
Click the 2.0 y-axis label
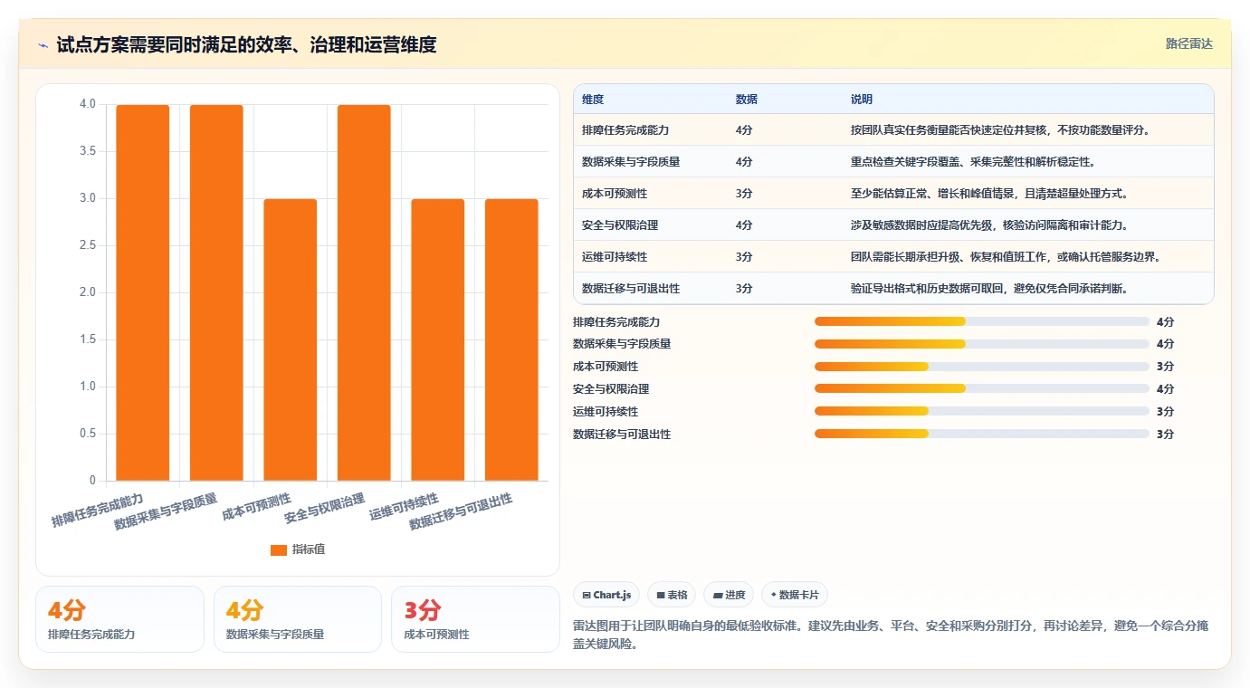[x=87, y=292]
